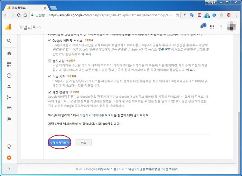Screen dimensions: 242x176
Task: Go forward with browser forward arrow
Action: coord(12,15)
